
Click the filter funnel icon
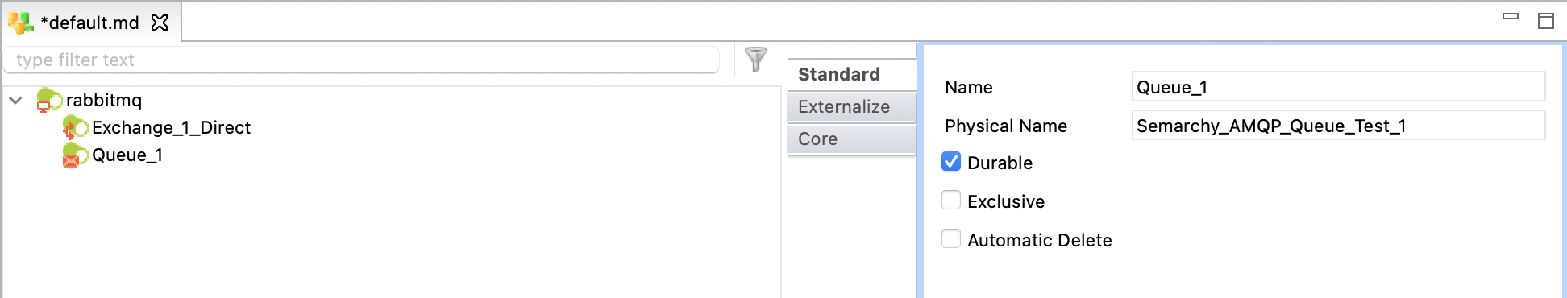pyautogui.click(x=755, y=59)
